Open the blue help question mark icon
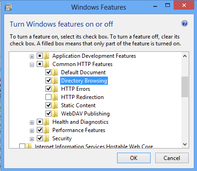The image size is (197, 171). click(x=185, y=24)
